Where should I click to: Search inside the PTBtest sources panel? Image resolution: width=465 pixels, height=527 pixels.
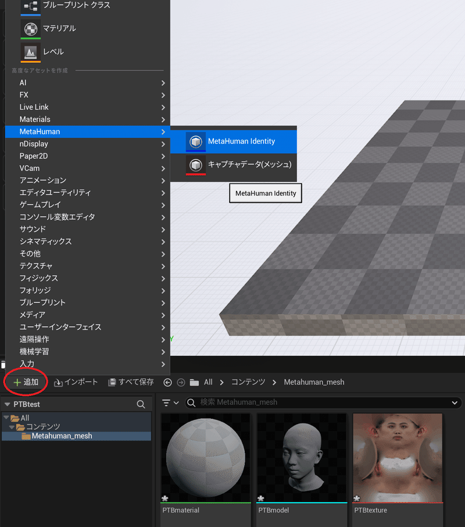[x=141, y=404]
